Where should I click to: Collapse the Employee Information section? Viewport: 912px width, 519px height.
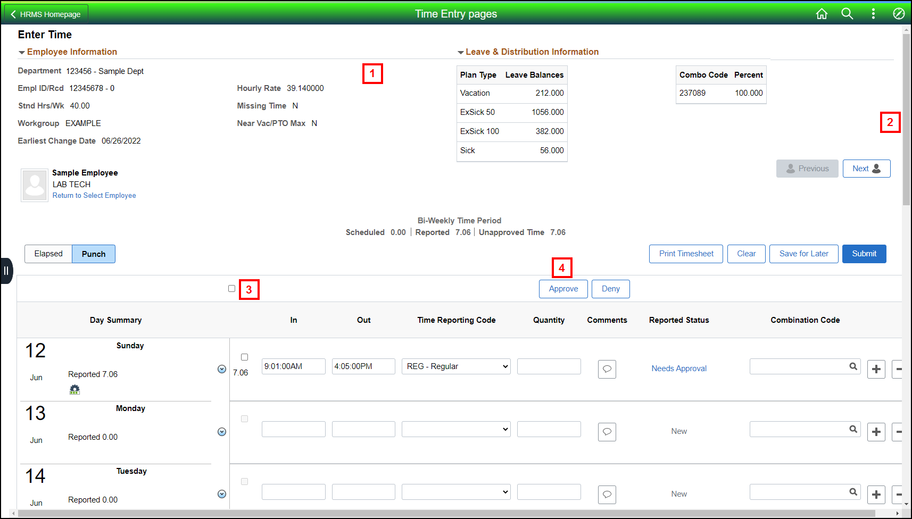22,52
